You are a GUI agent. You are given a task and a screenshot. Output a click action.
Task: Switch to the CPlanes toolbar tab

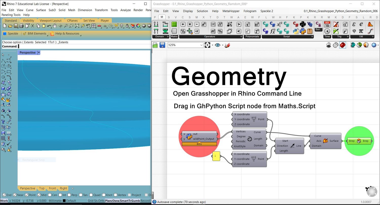72,20
